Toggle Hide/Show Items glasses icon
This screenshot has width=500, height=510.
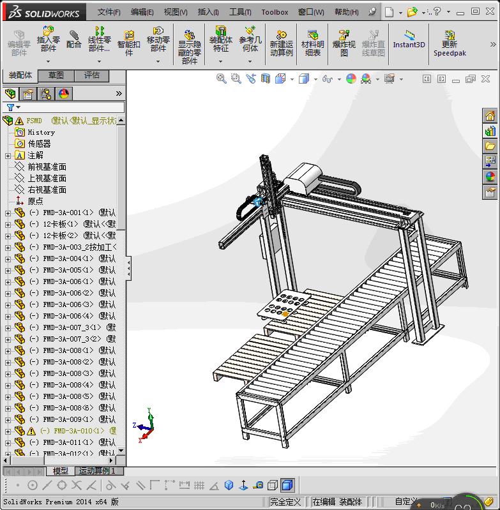[327, 79]
